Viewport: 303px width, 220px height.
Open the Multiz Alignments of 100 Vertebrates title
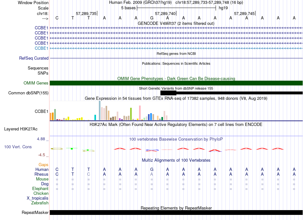click(x=176, y=160)
